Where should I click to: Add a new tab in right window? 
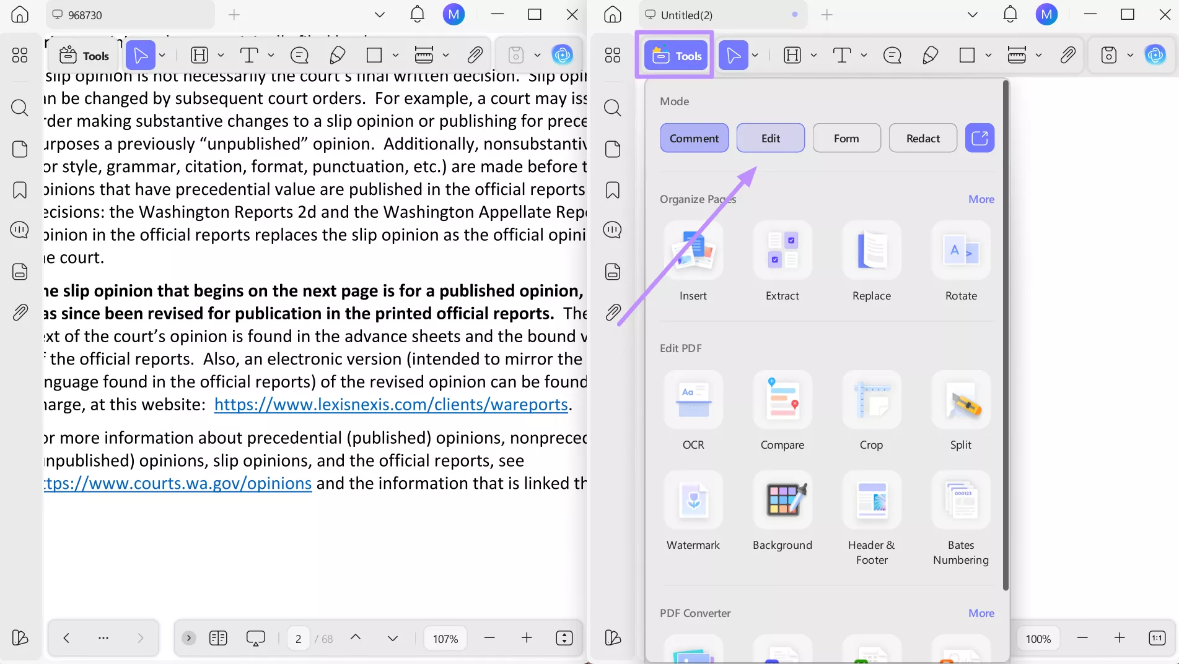pos(827,14)
